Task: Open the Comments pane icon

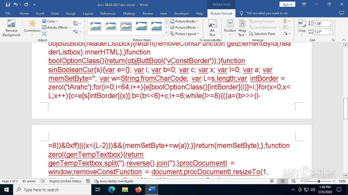Action: click(x=342, y=13)
